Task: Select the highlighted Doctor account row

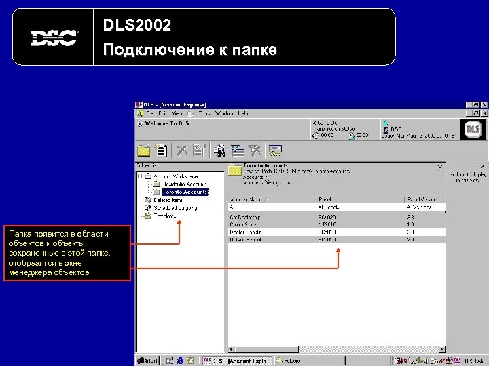Action: 336,232
